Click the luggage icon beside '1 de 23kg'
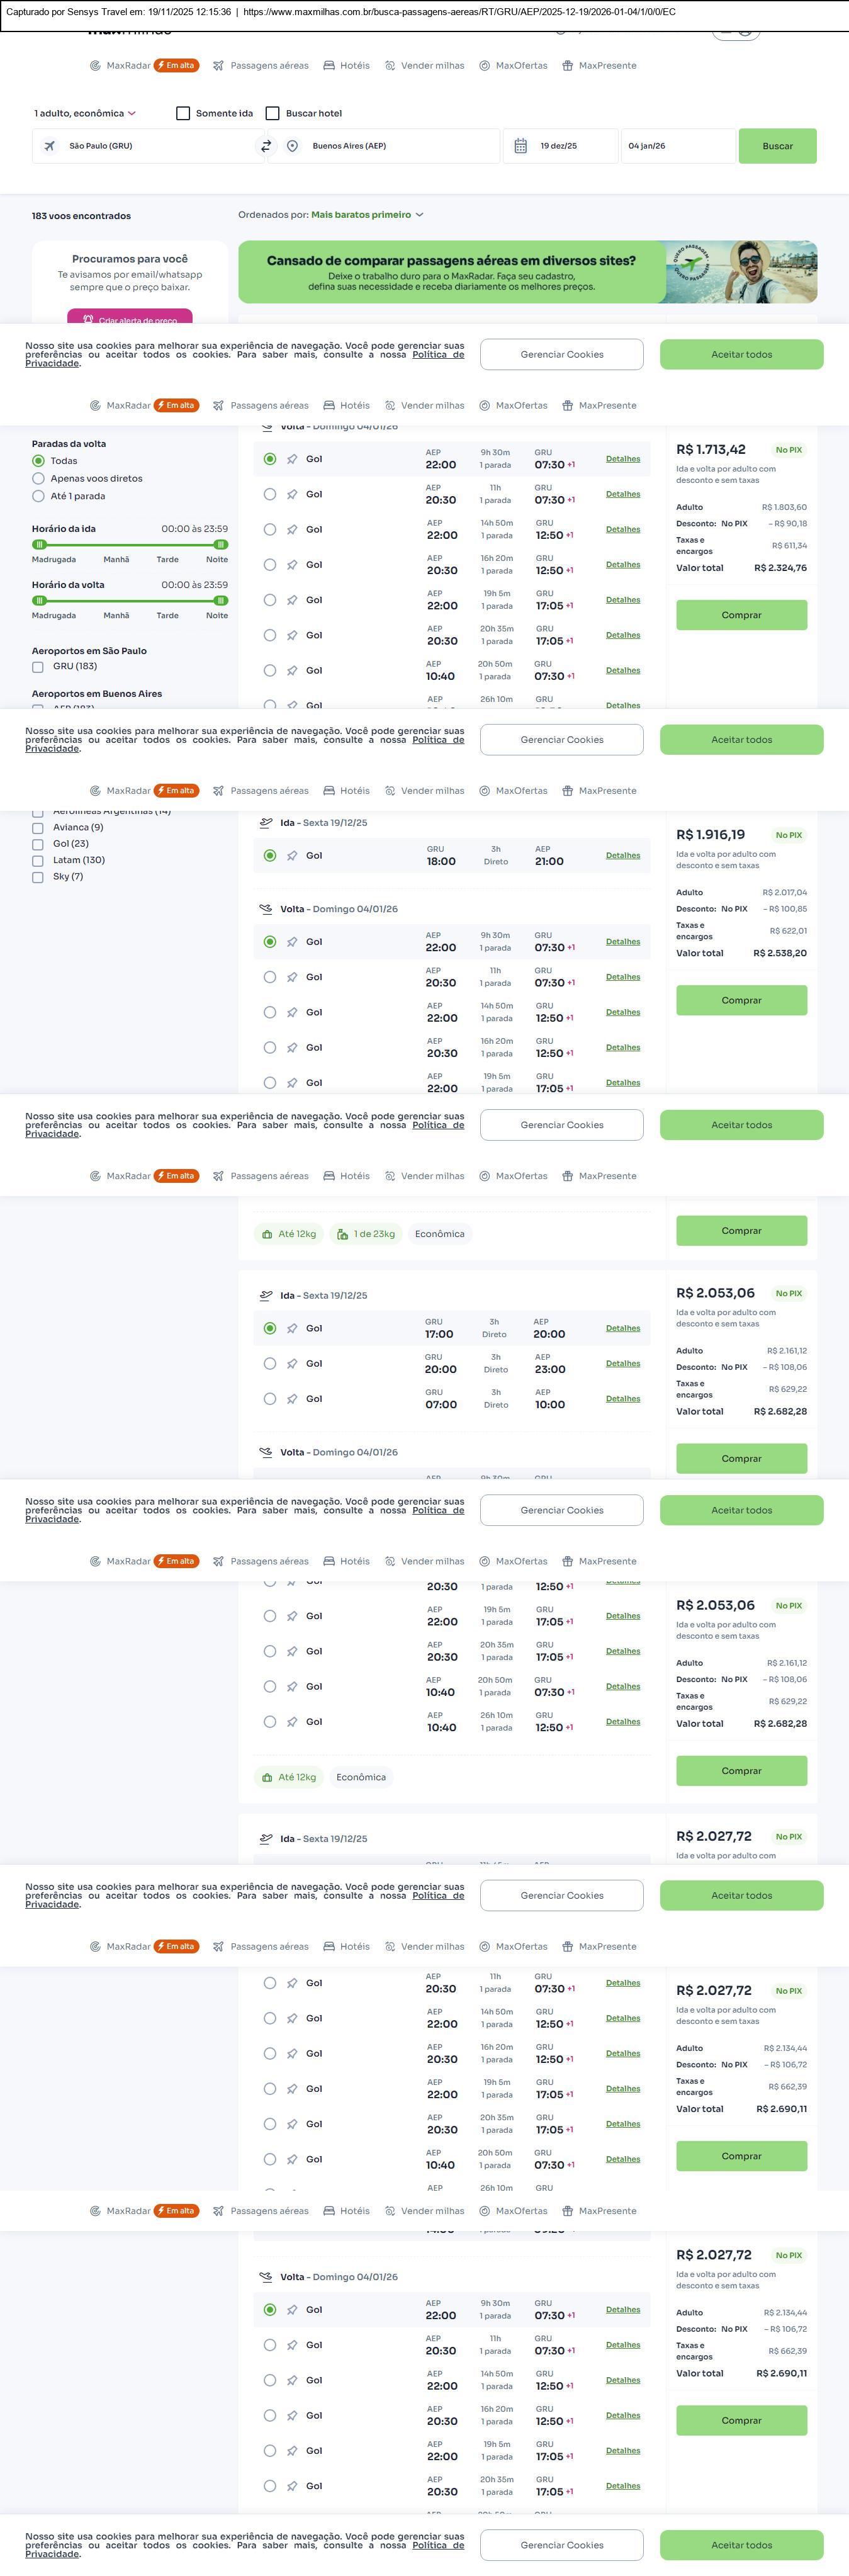 click(x=342, y=1234)
